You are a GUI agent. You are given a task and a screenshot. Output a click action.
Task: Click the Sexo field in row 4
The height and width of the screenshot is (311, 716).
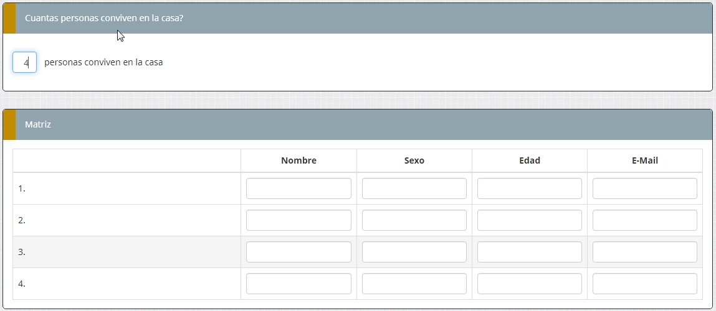pyautogui.click(x=414, y=284)
